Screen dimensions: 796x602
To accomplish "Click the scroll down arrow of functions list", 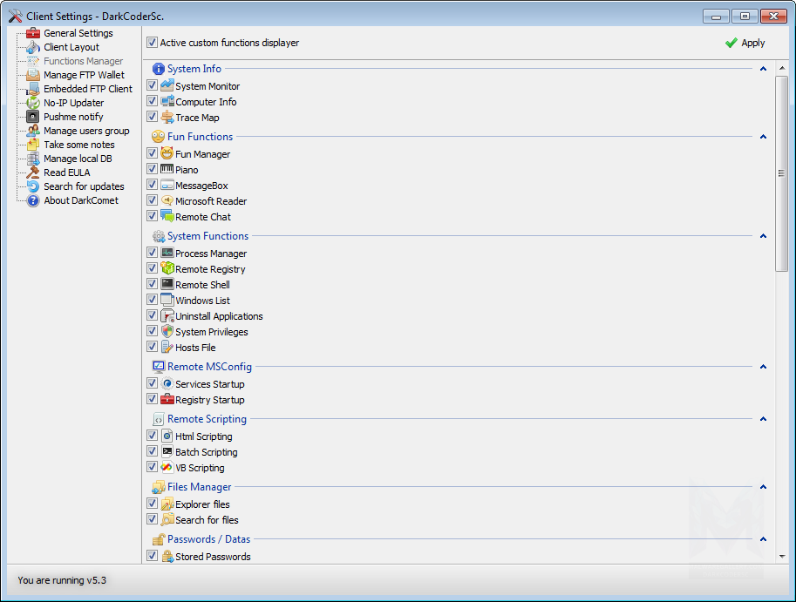I will tap(782, 556).
